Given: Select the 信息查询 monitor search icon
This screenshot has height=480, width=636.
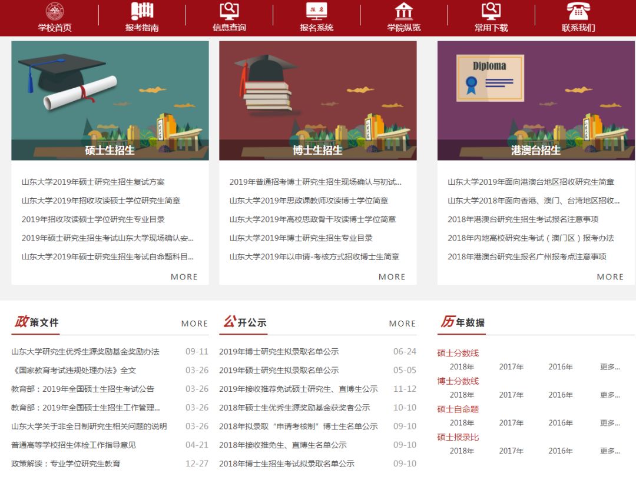Looking at the screenshot, I should (x=229, y=11).
